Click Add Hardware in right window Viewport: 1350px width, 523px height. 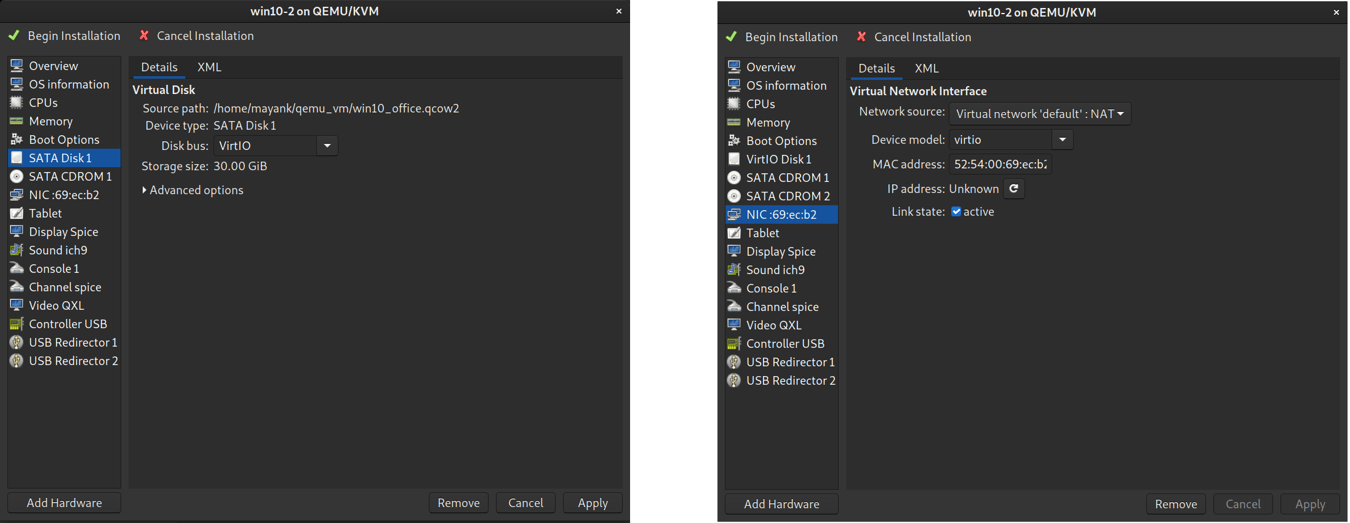pyautogui.click(x=781, y=504)
